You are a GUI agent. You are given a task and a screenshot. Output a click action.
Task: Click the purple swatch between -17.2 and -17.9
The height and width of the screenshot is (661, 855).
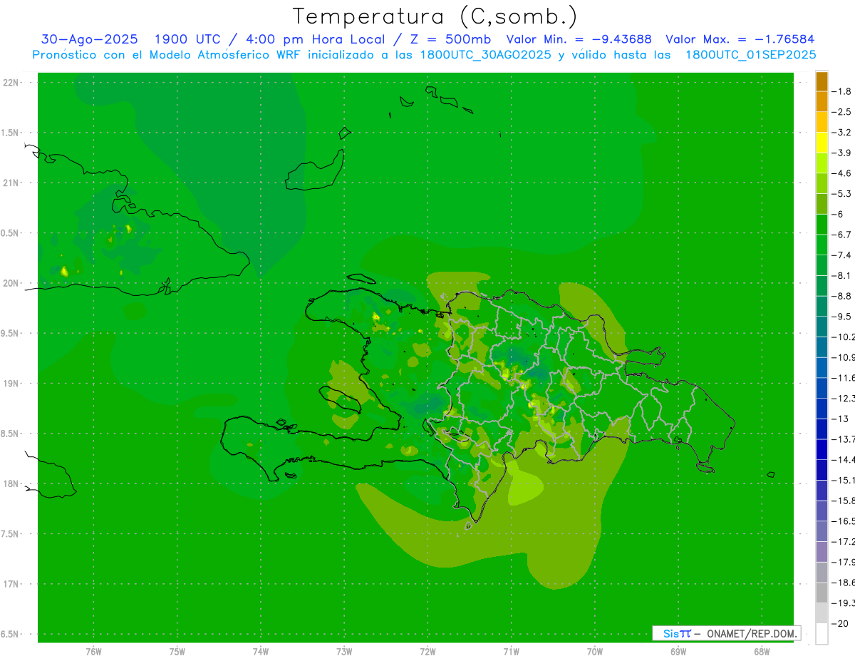coord(822,552)
